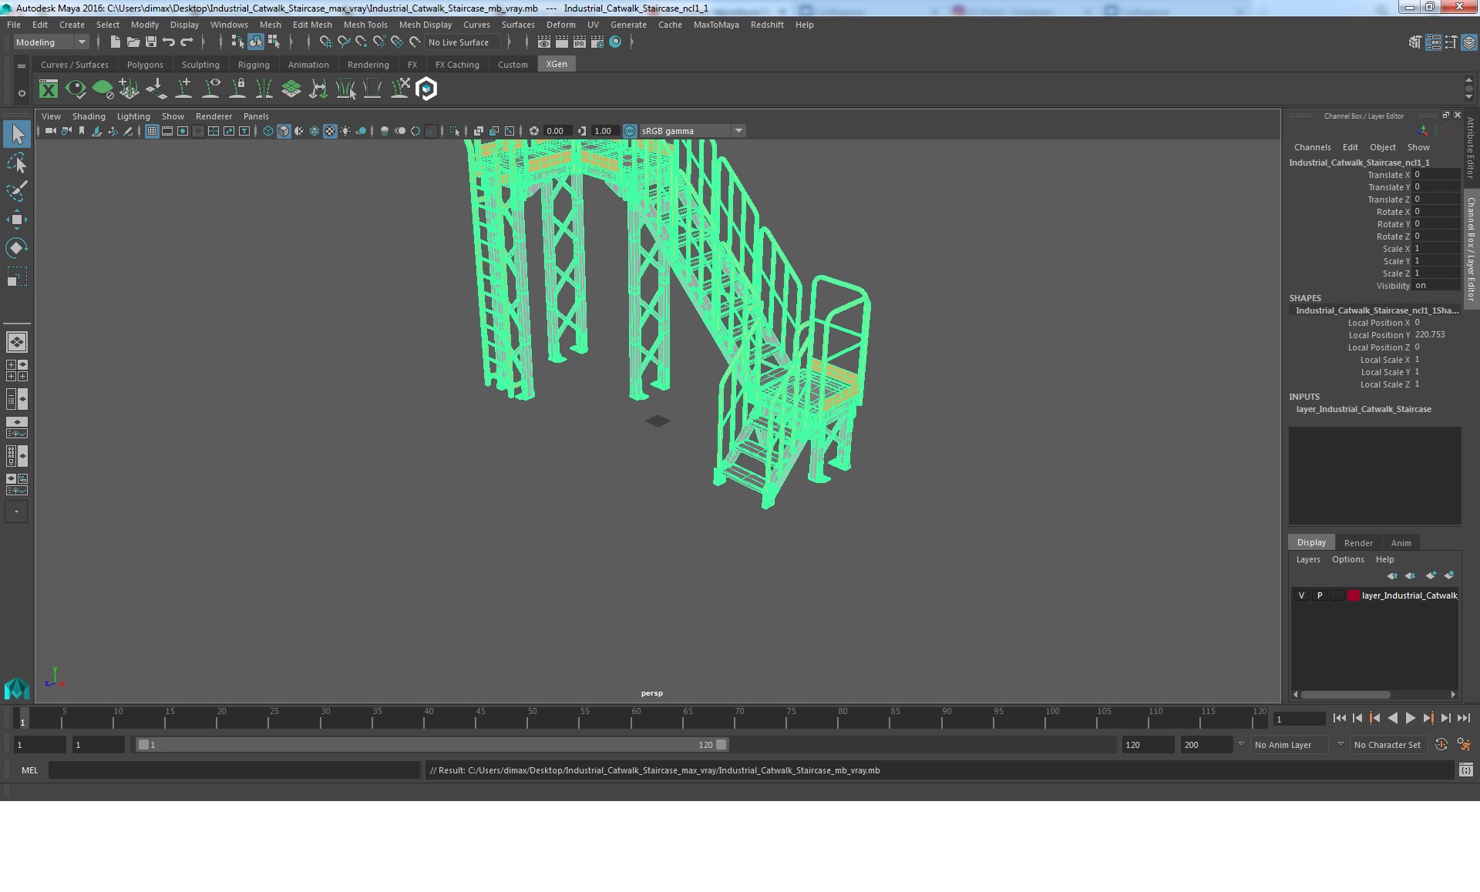This screenshot has width=1480, height=892.
Task: Click the MEL command input field
Action: pyautogui.click(x=234, y=770)
